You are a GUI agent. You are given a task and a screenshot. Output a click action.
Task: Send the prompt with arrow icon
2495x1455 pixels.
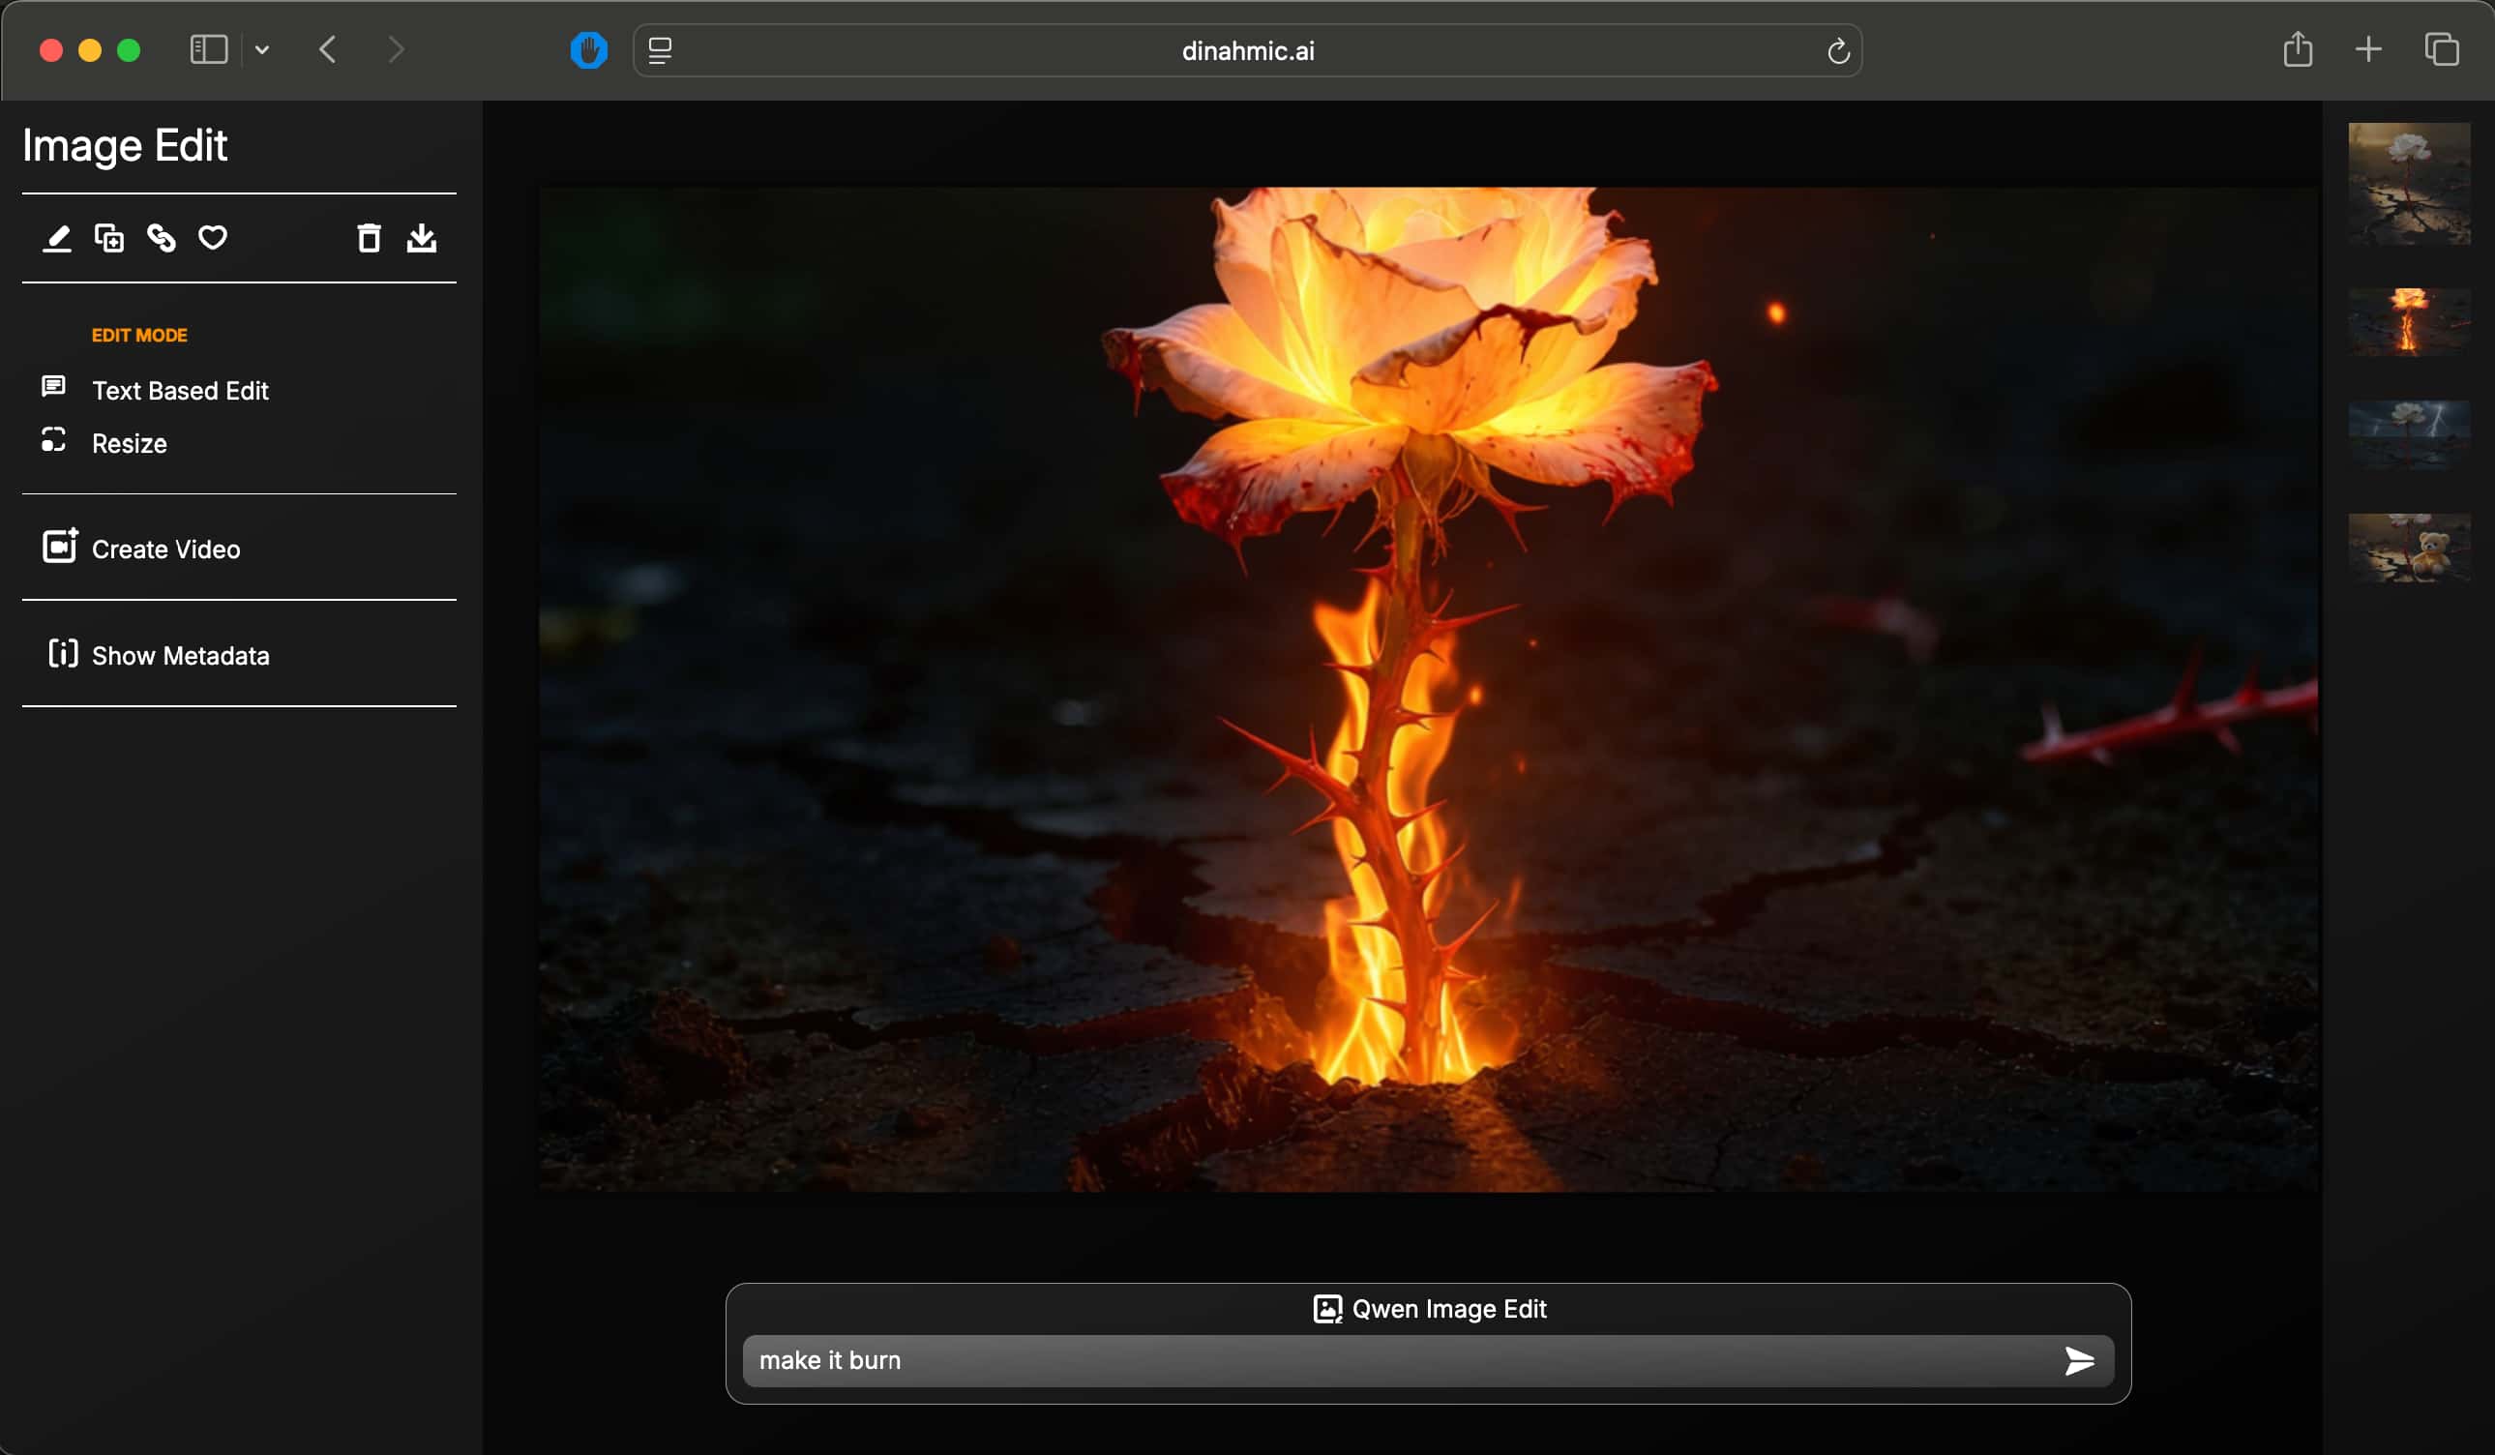coord(2078,1361)
